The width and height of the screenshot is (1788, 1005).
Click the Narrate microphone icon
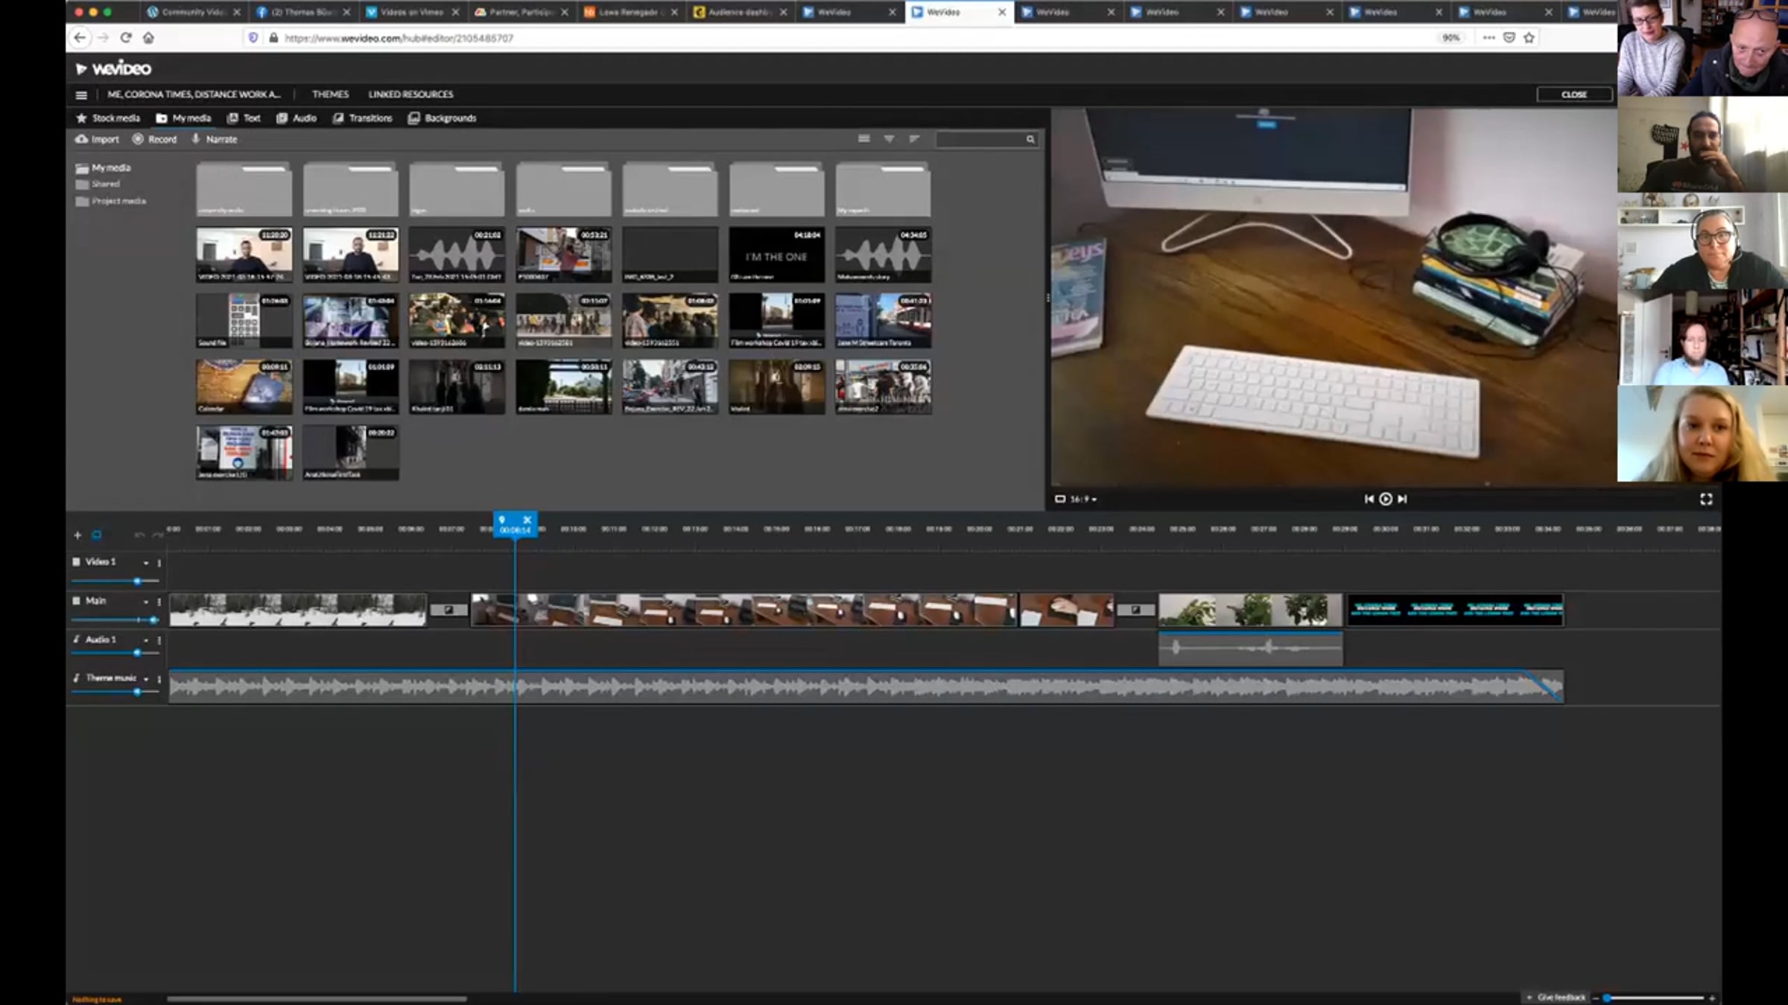[x=196, y=138]
